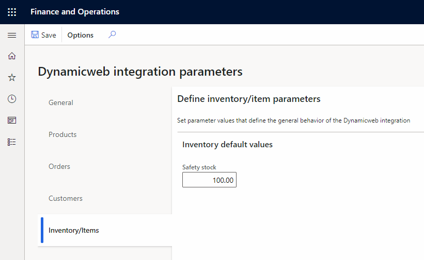Click the search magnifier in action bar
Image resolution: width=424 pixels, height=260 pixels.
(112, 35)
